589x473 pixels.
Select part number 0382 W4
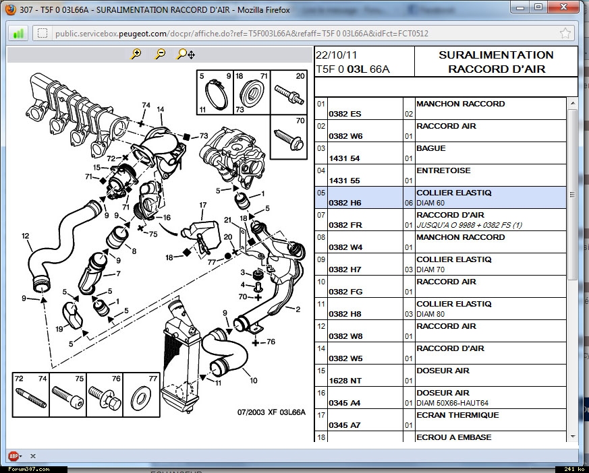pos(345,247)
